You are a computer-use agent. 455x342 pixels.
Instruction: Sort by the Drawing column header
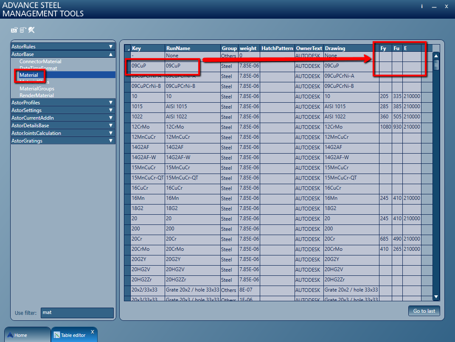(x=351, y=48)
